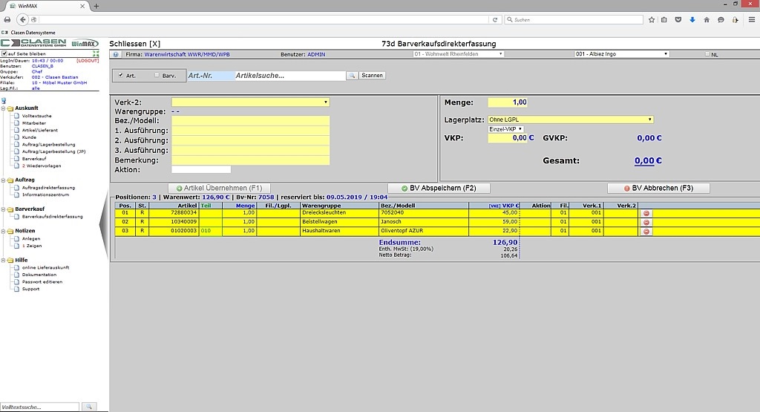Click the computer icon above Auskunft tree
The height and width of the screenshot is (412, 760).
point(4,101)
